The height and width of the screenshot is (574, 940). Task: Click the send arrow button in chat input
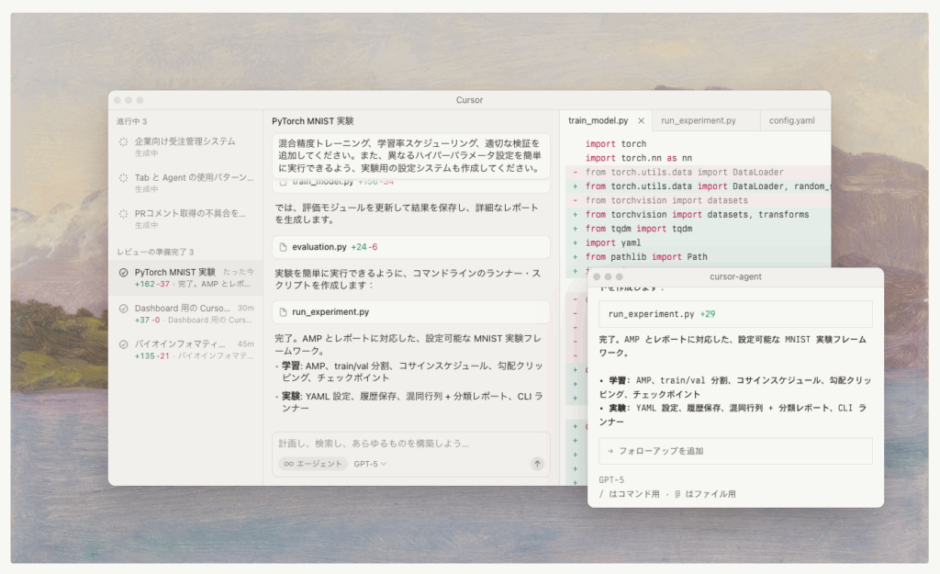tap(537, 464)
